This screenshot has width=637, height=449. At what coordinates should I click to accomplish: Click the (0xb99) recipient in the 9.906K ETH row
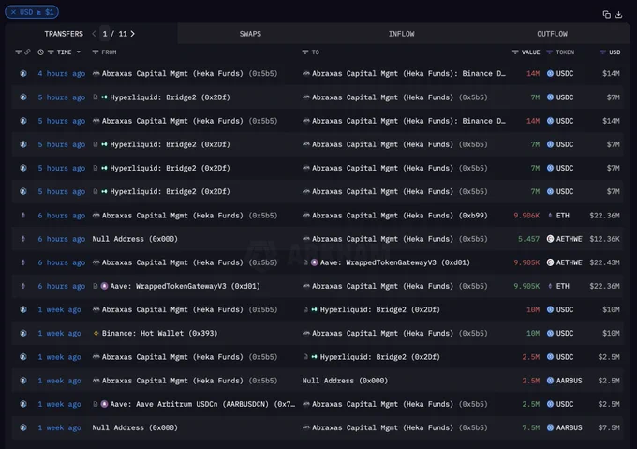click(x=473, y=216)
